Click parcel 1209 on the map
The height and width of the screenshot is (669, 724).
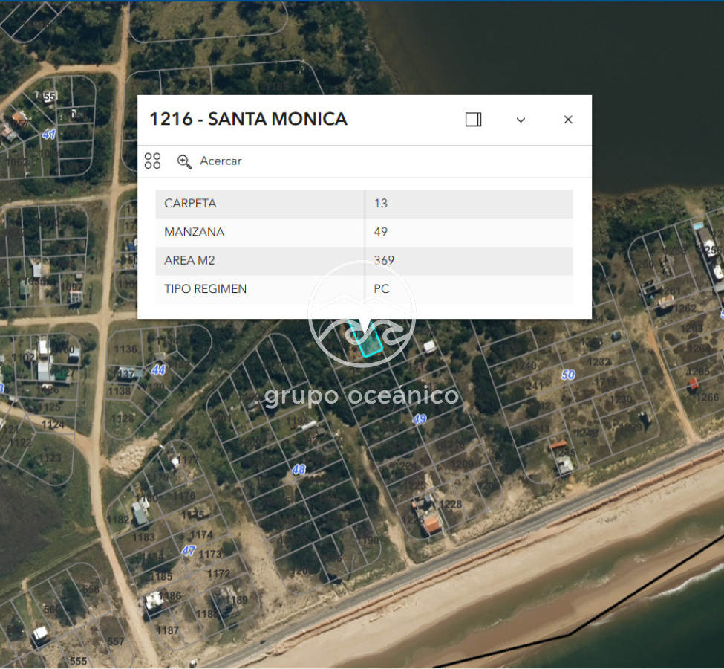click(x=462, y=464)
